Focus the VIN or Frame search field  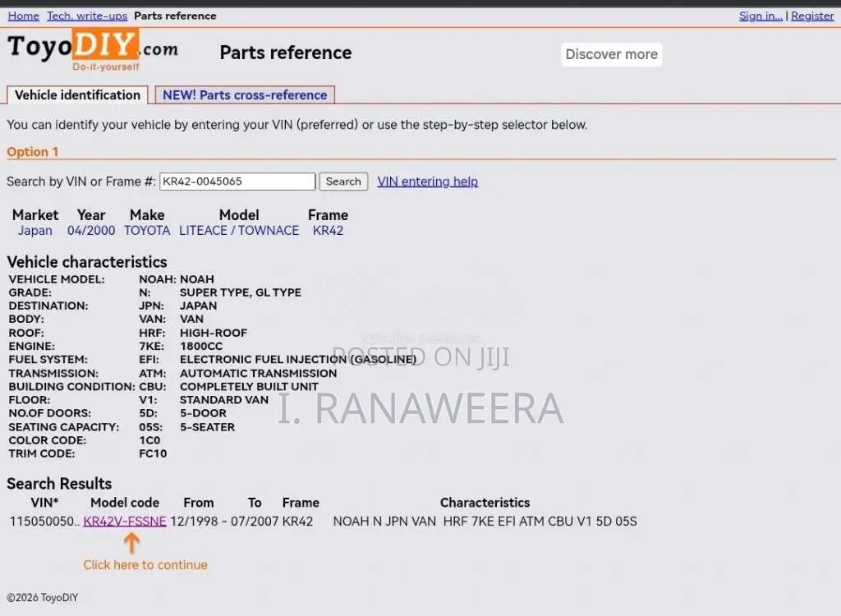click(237, 182)
